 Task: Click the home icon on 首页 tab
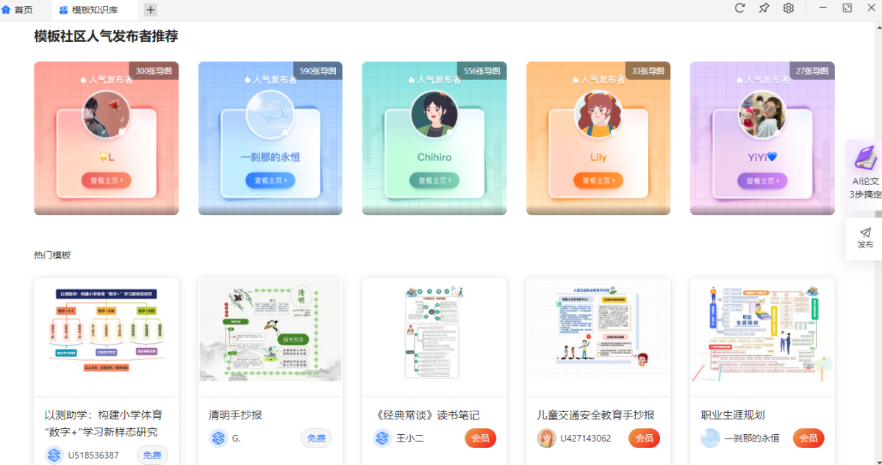[7, 10]
